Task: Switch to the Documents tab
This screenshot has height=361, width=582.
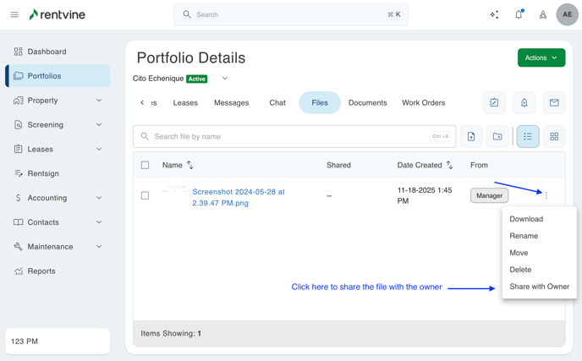Action: coord(367,102)
